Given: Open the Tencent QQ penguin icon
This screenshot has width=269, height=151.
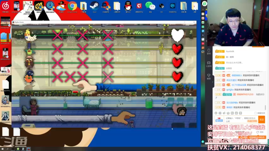Looking at the screenshot, I should coord(128,6).
